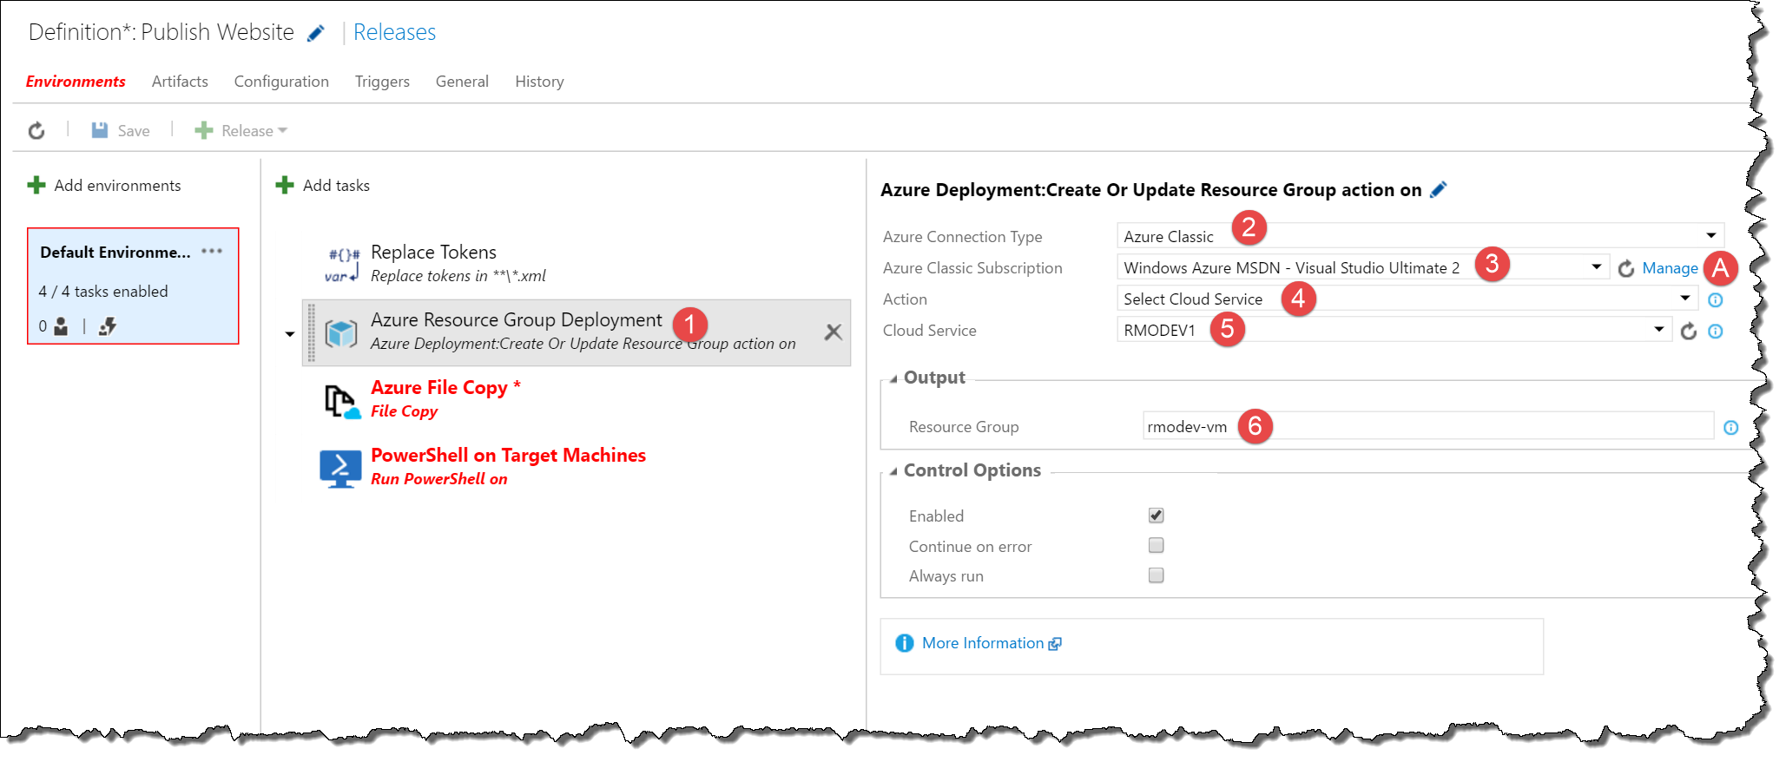
Task: Edit the Azure Deployment task name pencil
Action: click(1439, 190)
